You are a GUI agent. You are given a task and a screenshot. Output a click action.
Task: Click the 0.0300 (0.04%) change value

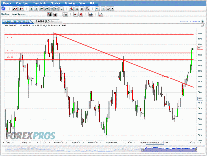tap(45, 21)
